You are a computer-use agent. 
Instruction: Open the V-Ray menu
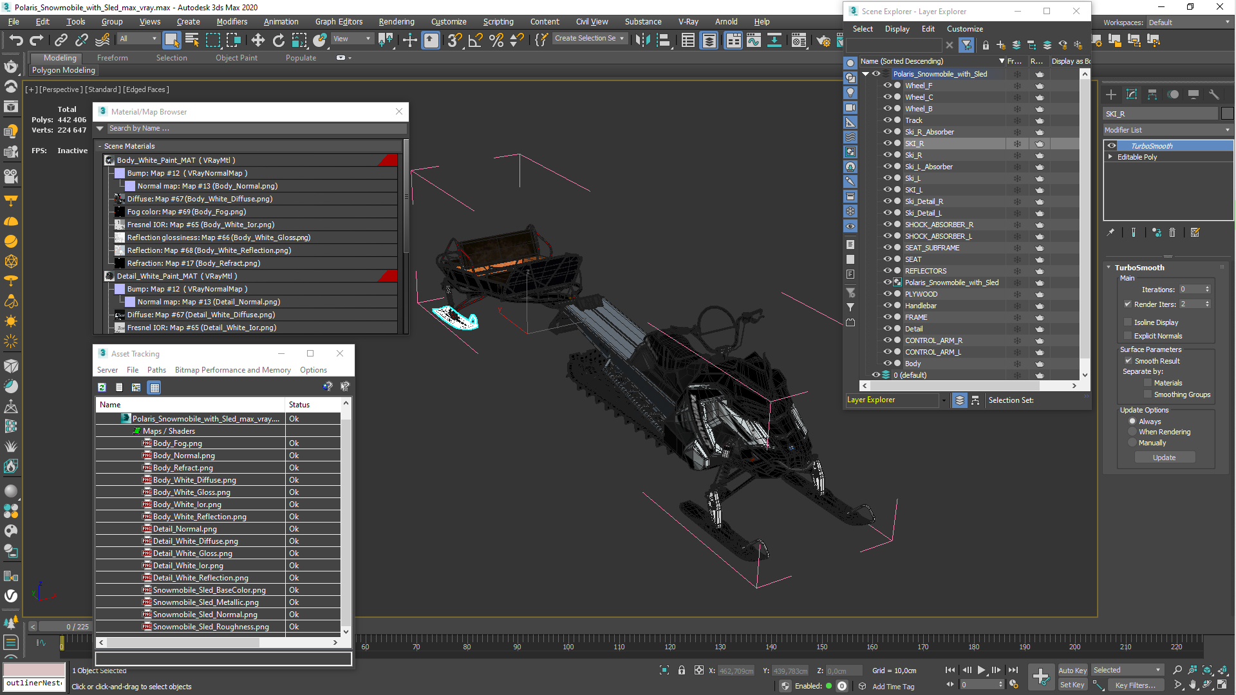coord(688,22)
